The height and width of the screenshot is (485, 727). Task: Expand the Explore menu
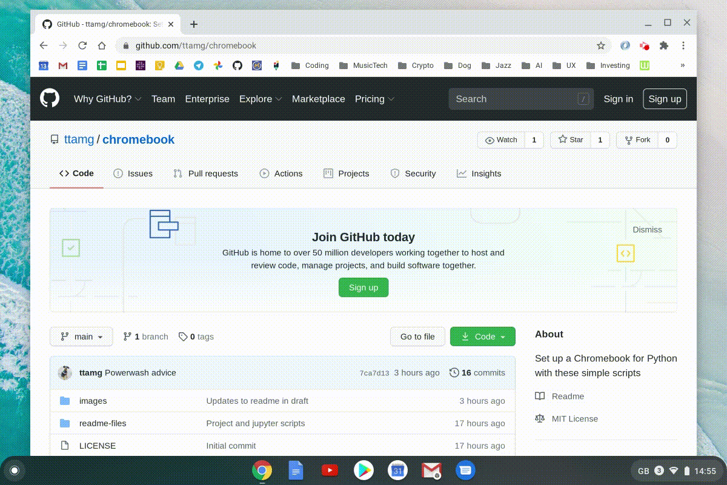point(261,99)
